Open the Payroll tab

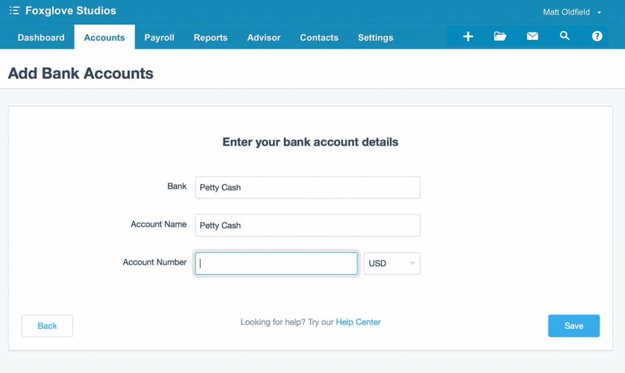[x=159, y=38]
